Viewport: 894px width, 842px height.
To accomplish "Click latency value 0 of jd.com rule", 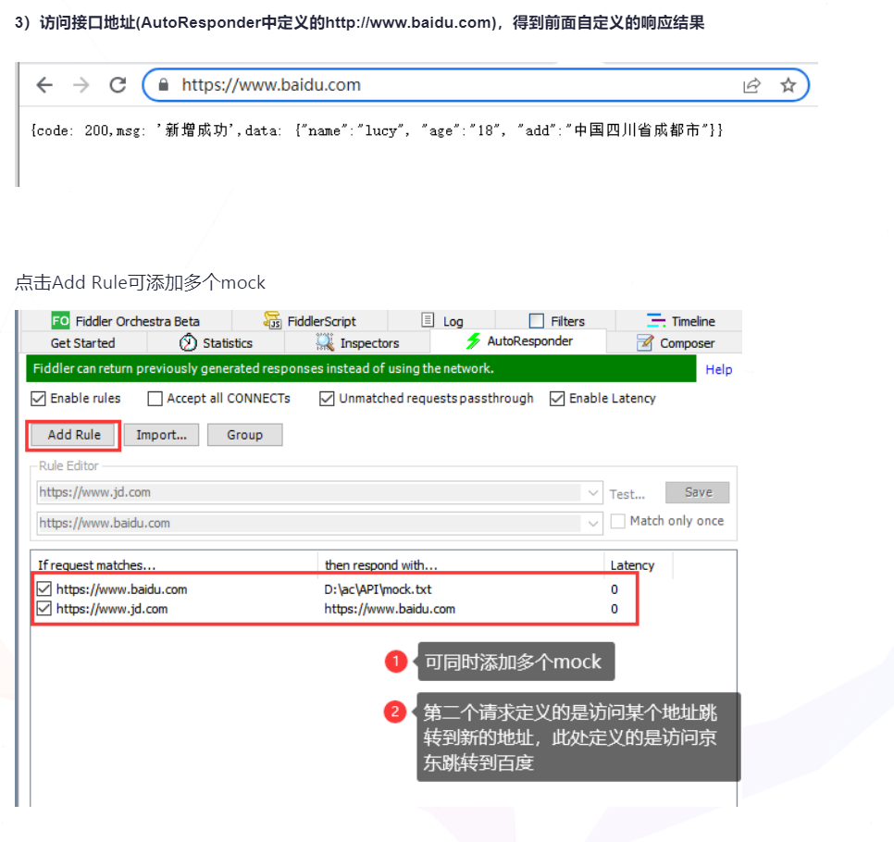I will [615, 610].
